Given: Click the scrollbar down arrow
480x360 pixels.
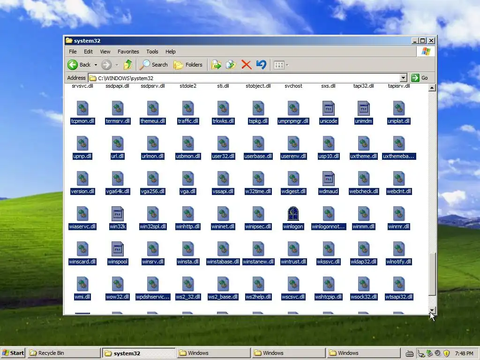Looking at the screenshot, I should pos(432,310).
